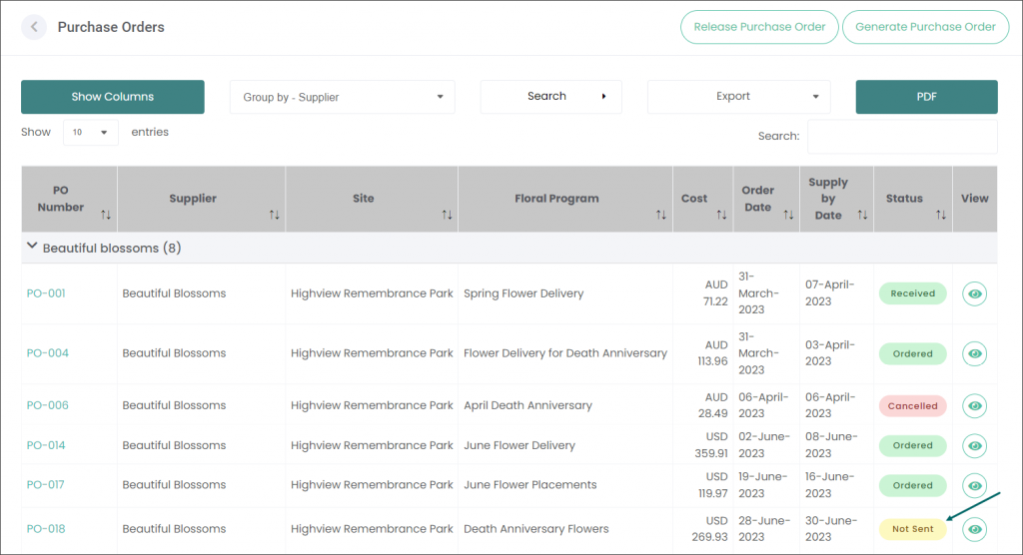
Task: Expand the Export dropdown
Action: tap(738, 97)
